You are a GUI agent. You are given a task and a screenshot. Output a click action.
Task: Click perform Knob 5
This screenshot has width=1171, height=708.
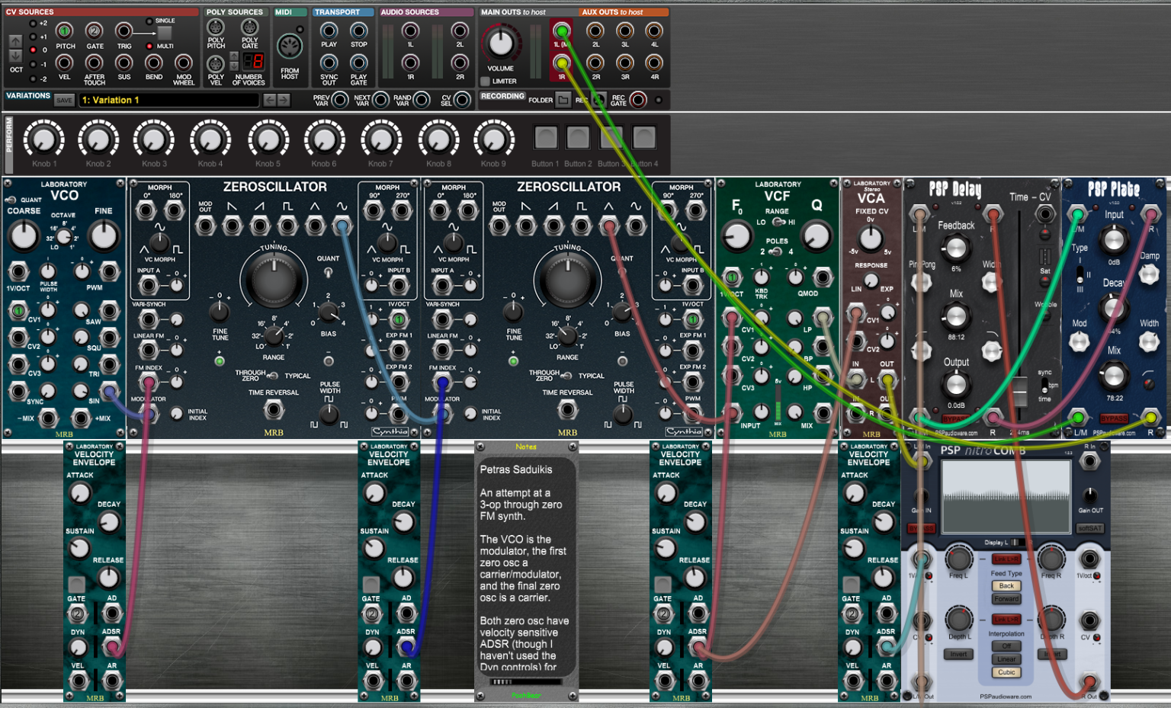pos(268,140)
